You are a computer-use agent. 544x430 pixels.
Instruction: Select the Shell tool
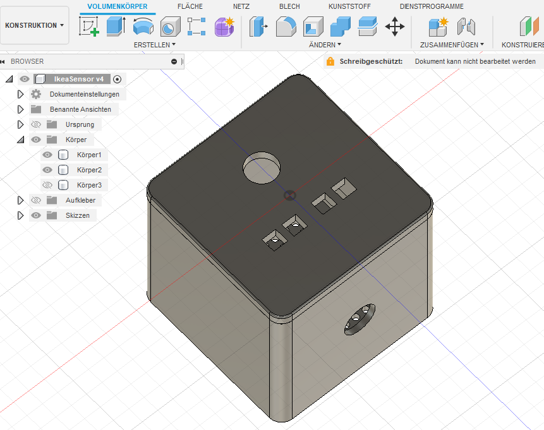pos(313,27)
